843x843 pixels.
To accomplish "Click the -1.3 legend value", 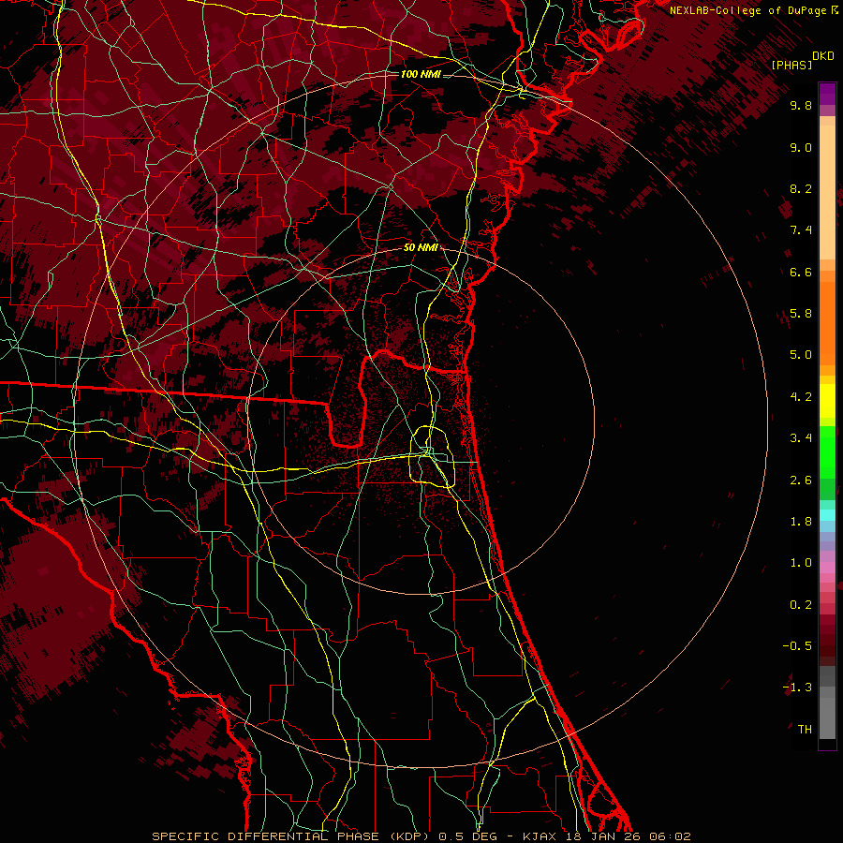I will pos(797,688).
